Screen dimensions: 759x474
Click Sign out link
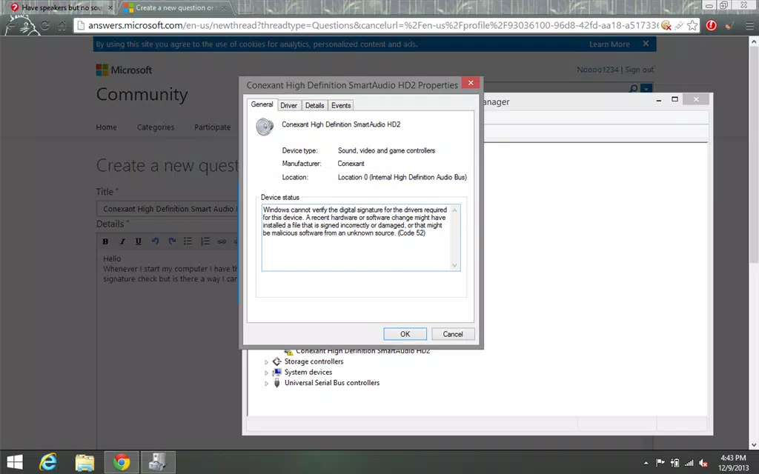point(639,70)
